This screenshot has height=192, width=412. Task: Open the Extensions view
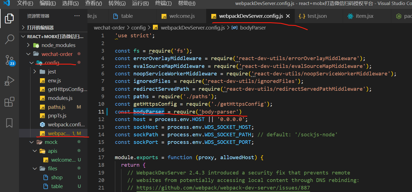[10, 102]
